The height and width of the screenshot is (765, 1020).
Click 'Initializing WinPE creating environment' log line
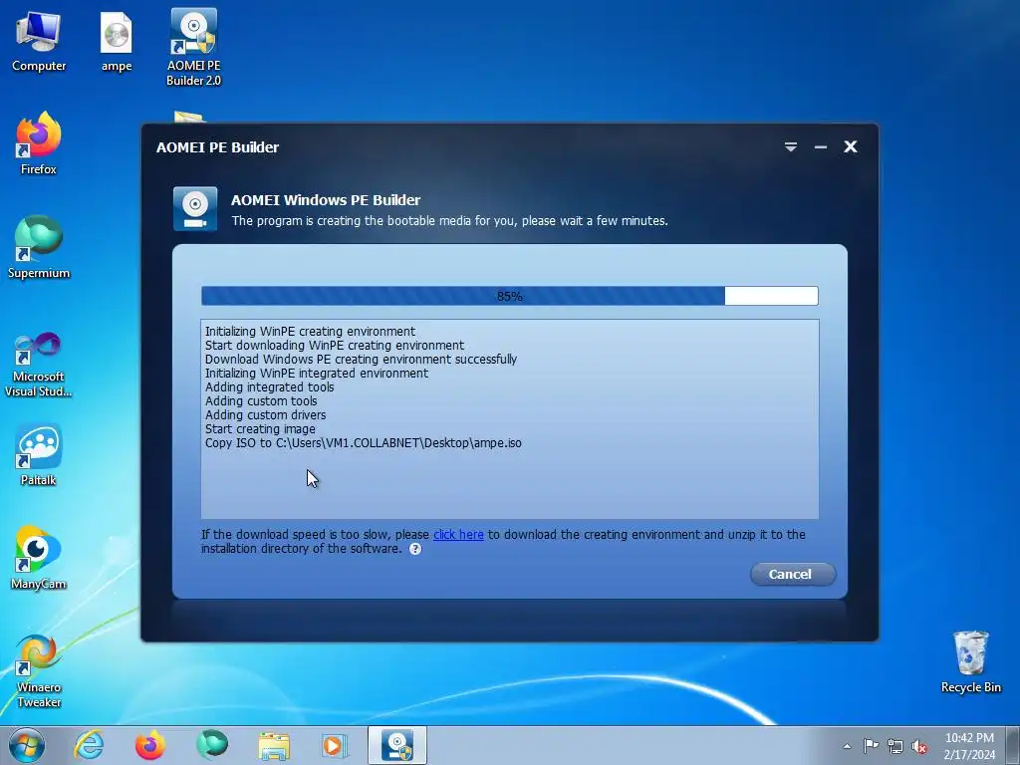[310, 331]
